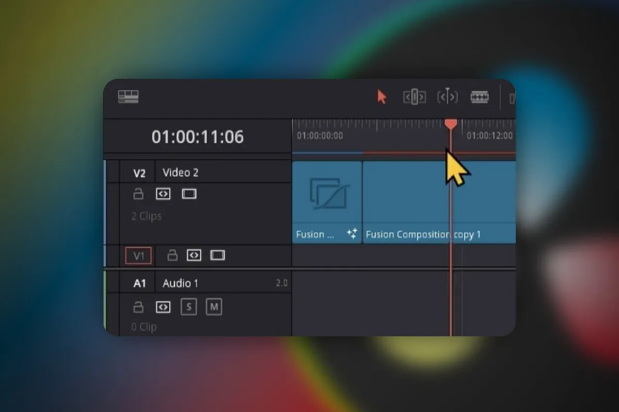
Task: Click the red playhead handle on ruler
Action: pyautogui.click(x=450, y=124)
